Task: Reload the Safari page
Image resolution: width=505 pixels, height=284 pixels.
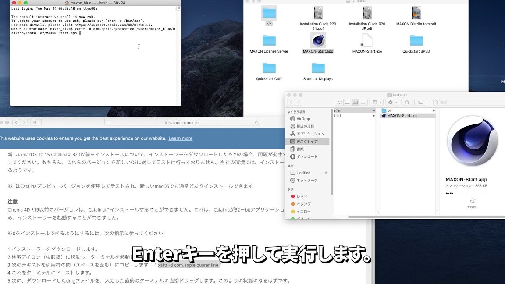Action: [257, 122]
